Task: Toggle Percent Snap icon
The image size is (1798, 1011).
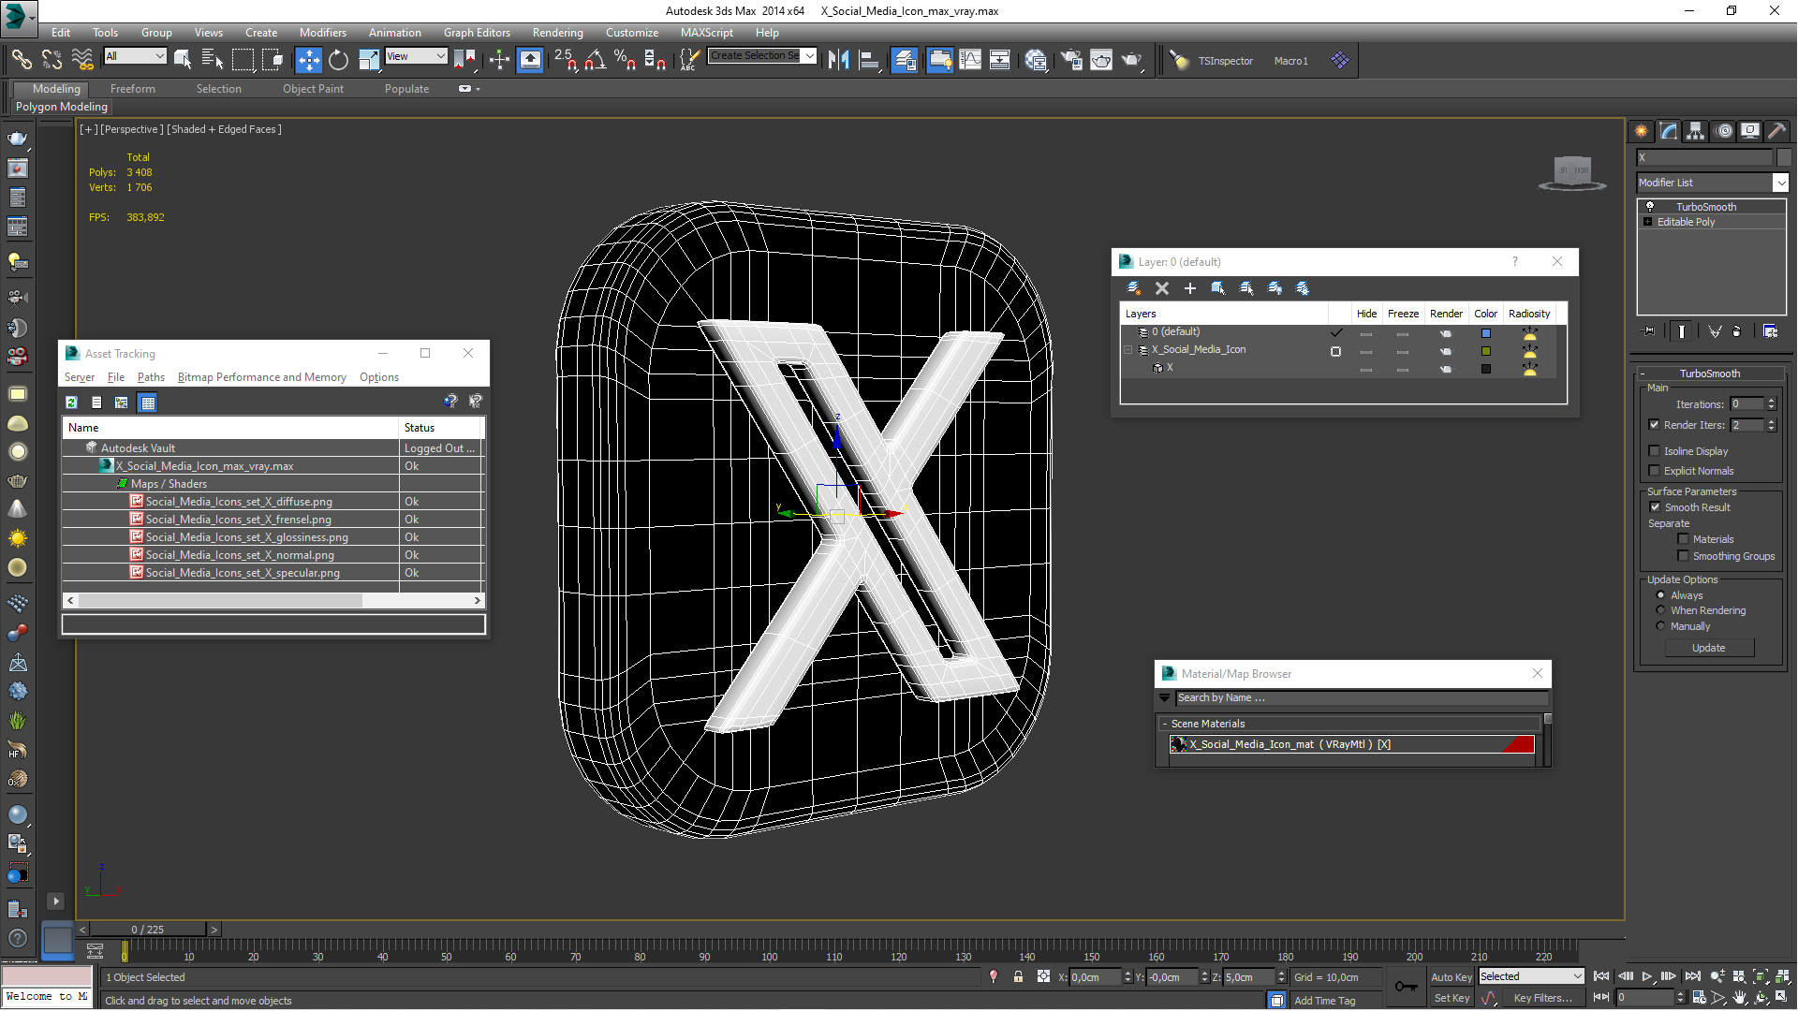Action: click(x=625, y=61)
